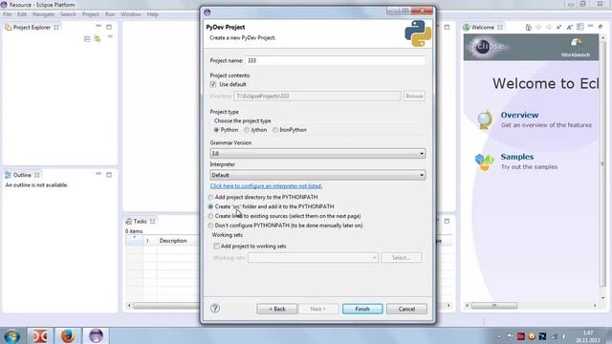
Task: Choose Create links to existing sources
Action: (x=210, y=216)
